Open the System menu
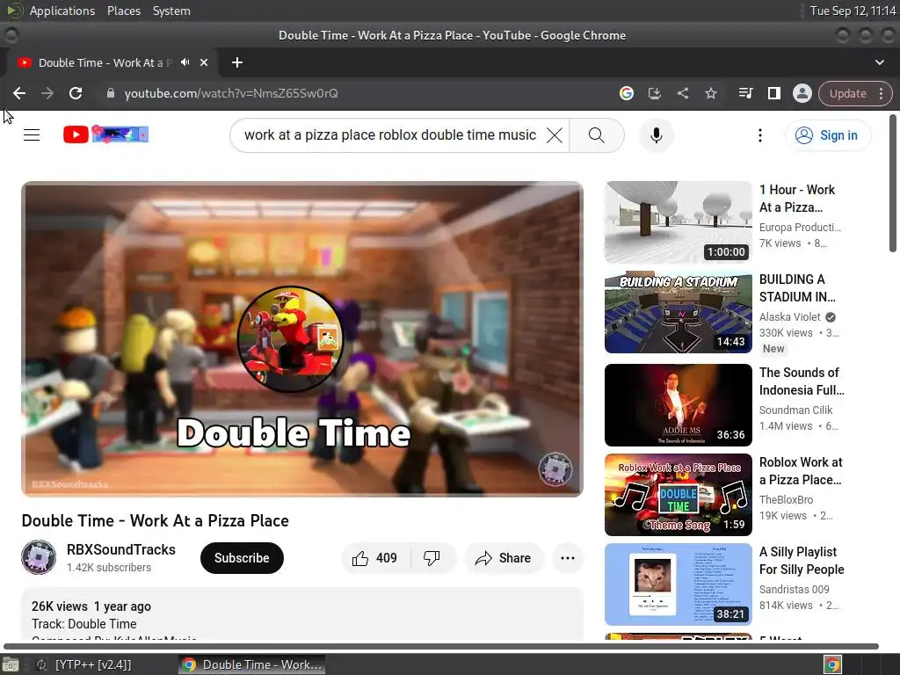This screenshot has height=675, width=900. pyautogui.click(x=171, y=11)
